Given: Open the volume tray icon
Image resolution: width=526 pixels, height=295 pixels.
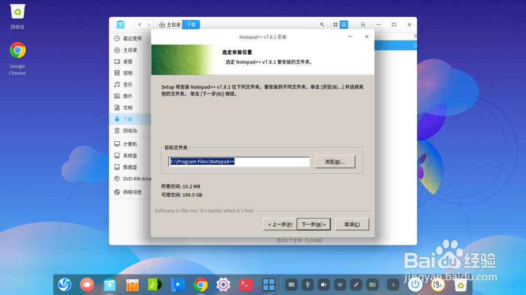Looking at the screenshot, I should click(x=323, y=285).
